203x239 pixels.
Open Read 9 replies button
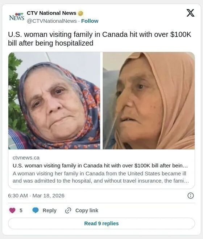tap(101, 223)
